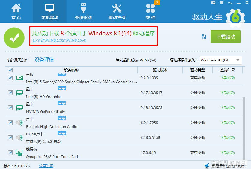251x169 pixels.
Task: Expand the Windows 8.1(64) operating system dropdown
Action: pos(221,60)
